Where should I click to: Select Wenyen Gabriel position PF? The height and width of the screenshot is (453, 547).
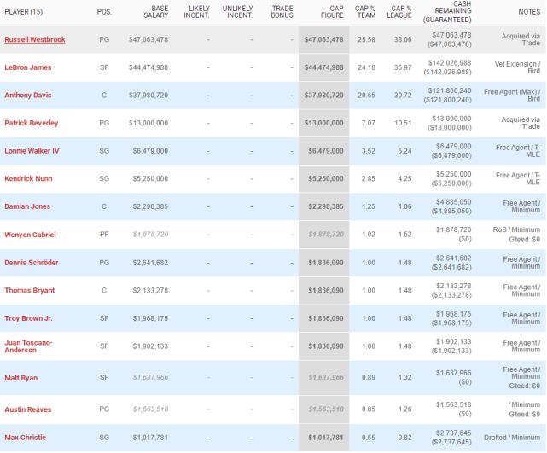pyautogui.click(x=104, y=235)
